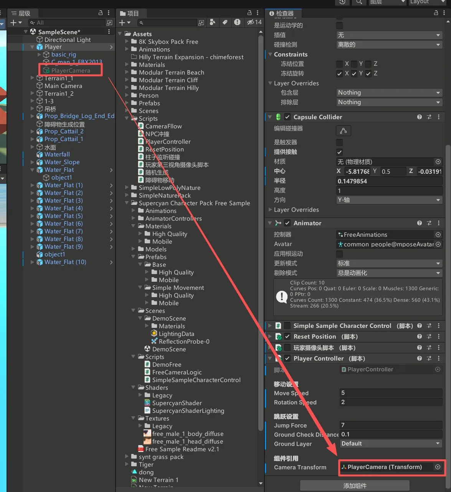The image size is (451, 492).
Task: Click the Search by Label tag icon
Action: coord(225,22)
